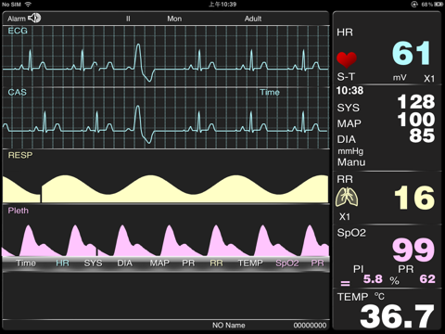The height and width of the screenshot is (334, 445).
Task: Tap the temperature reading 36.7
Action: 397,316
